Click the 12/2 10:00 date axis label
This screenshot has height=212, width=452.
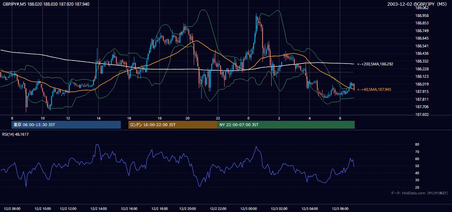coord(43,209)
